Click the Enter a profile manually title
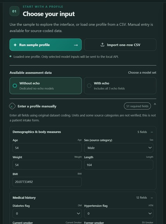 pos(37,106)
